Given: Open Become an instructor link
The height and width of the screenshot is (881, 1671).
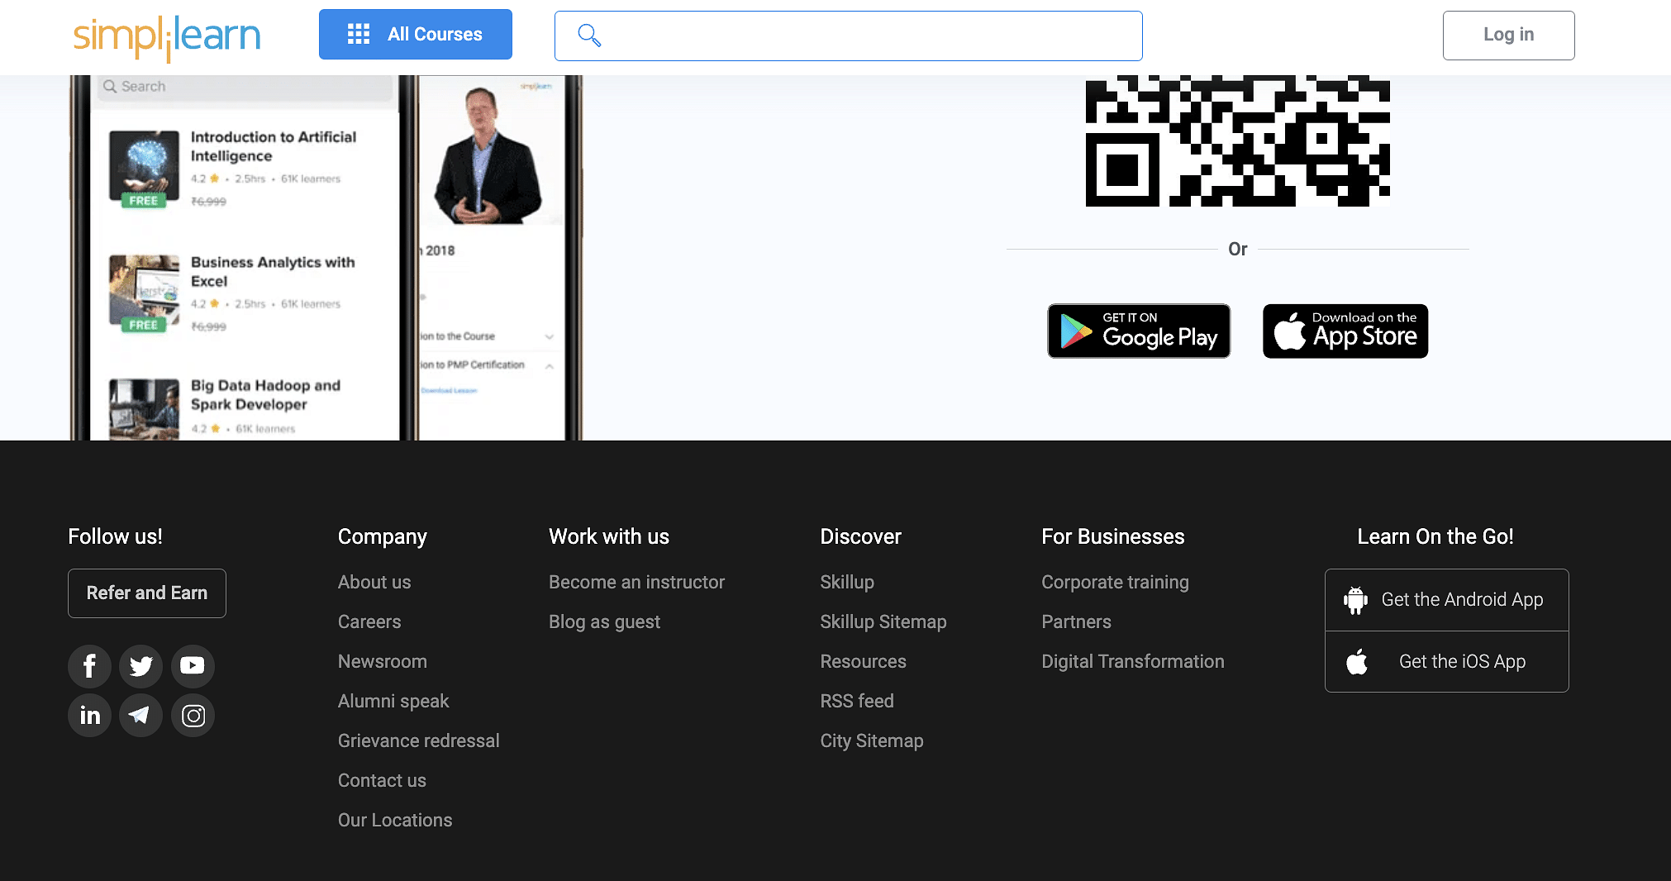Looking at the screenshot, I should point(636,582).
